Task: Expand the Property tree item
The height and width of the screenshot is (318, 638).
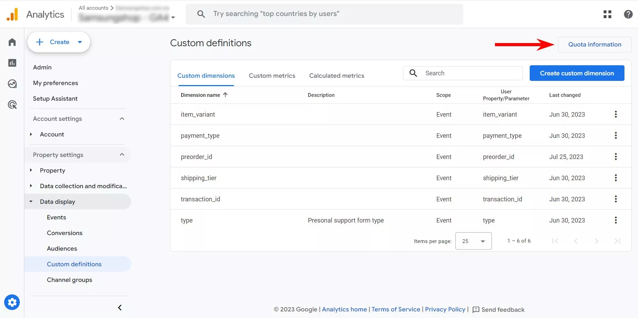Action: [x=31, y=170]
